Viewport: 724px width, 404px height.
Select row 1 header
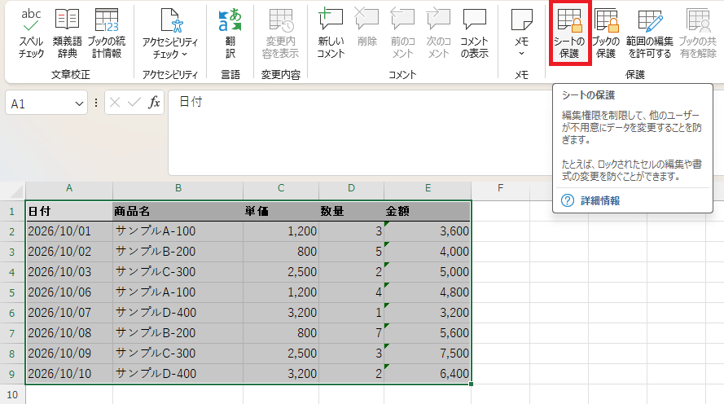(12, 212)
